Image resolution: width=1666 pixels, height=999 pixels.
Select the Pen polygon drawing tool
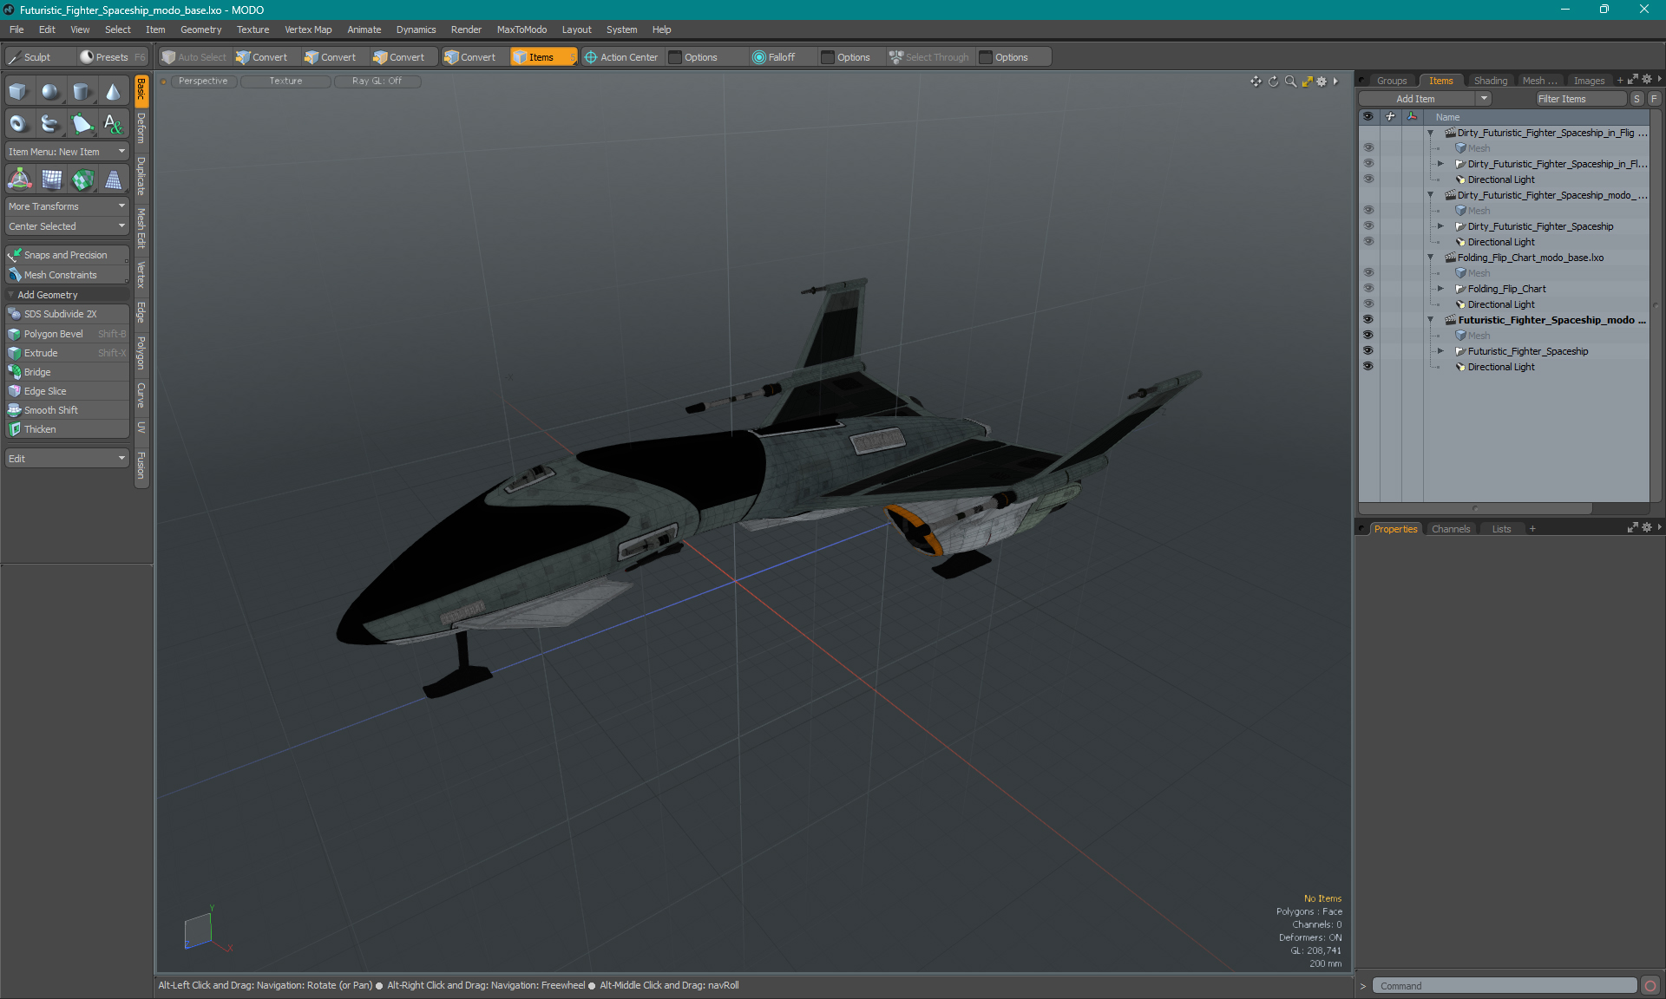[x=82, y=124]
